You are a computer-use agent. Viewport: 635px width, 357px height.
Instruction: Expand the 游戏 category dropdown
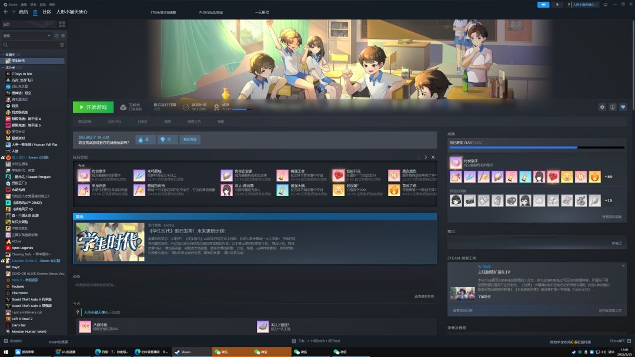[x=26, y=36]
